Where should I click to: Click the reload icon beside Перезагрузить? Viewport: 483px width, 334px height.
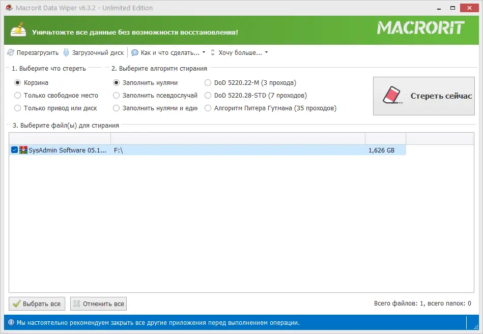coord(11,52)
